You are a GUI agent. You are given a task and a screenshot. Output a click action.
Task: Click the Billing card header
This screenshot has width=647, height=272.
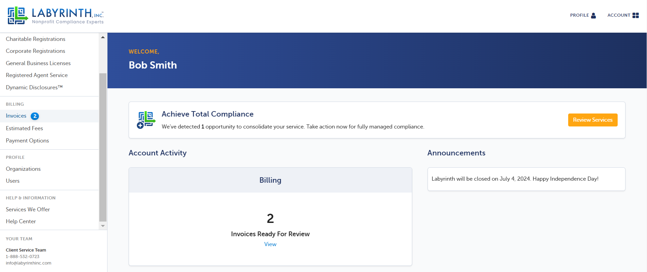[270, 180]
